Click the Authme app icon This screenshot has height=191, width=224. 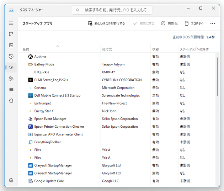[31, 57]
